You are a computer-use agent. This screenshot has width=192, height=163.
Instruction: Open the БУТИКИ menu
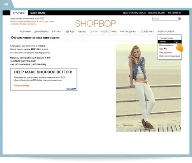pos(57,32)
